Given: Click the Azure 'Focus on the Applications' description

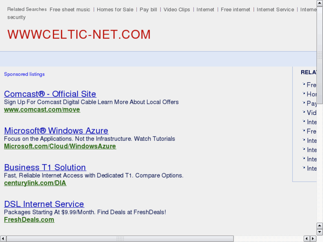Looking at the screenshot, I should (x=89, y=139).
